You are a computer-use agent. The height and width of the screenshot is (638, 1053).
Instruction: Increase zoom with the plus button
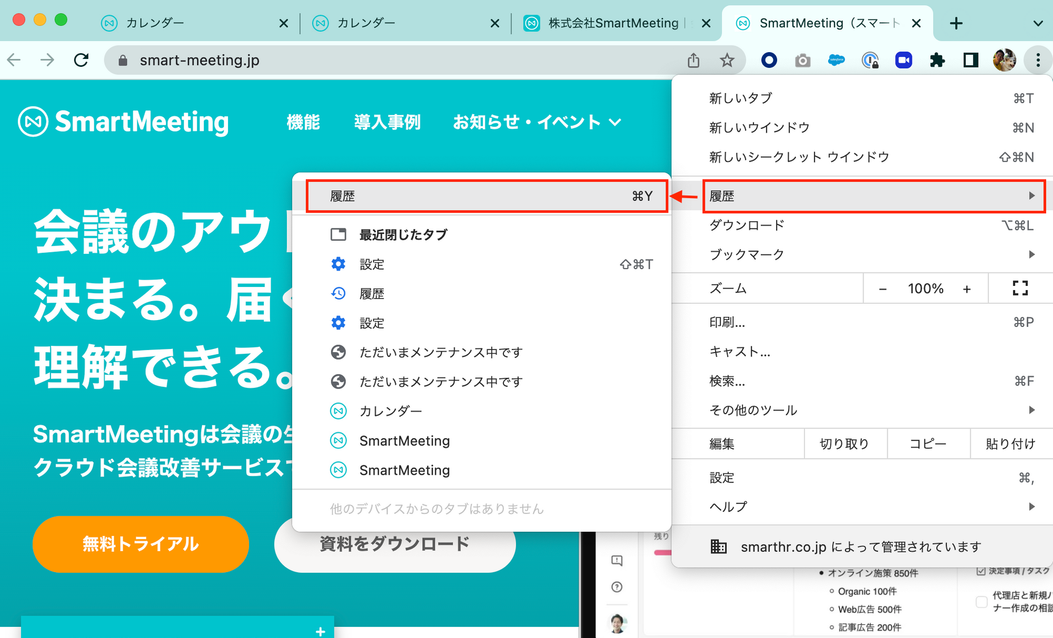(967, 289)
